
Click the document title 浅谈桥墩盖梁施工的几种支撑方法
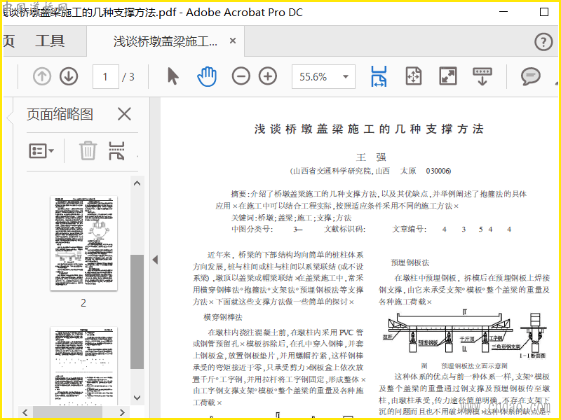[369, 129]
